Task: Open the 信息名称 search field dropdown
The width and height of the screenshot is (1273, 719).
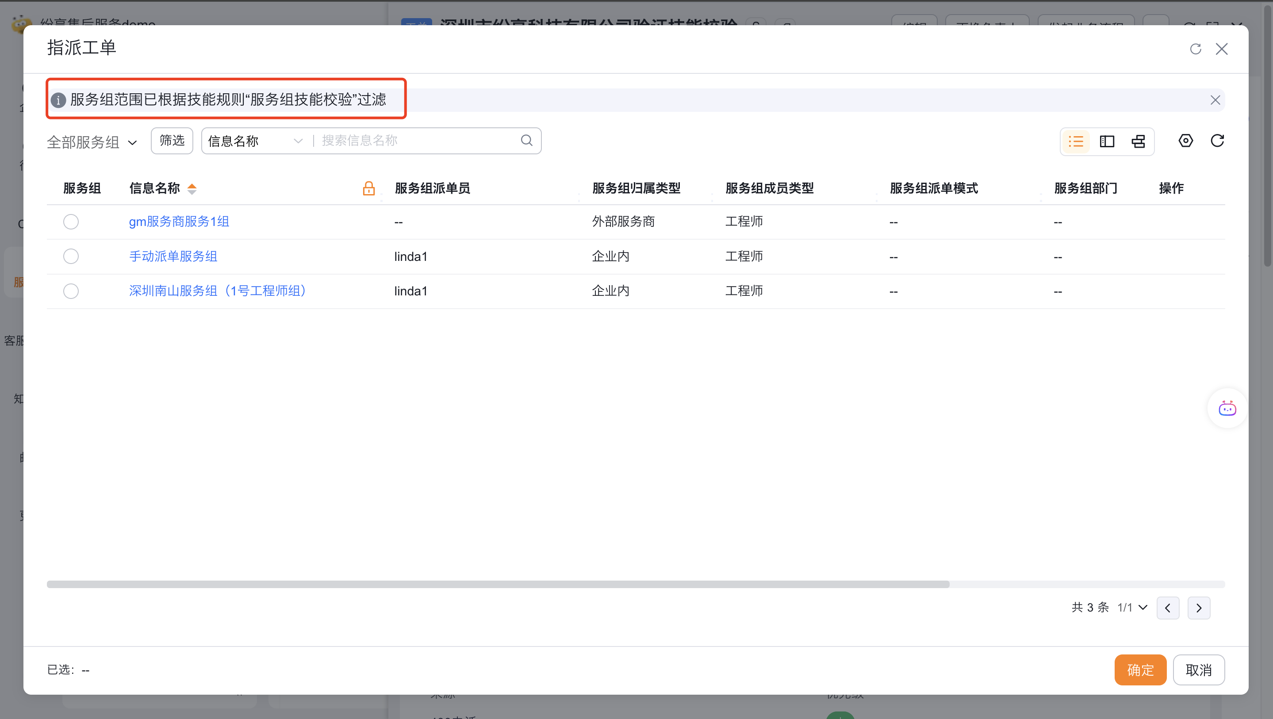Action: [255, 142]
